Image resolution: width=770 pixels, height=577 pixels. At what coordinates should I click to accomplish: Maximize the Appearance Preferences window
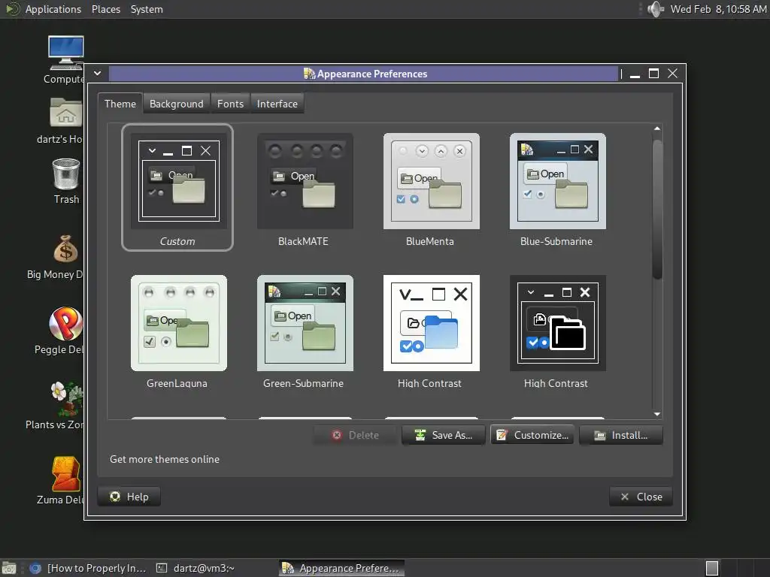(x=653, y=74)
